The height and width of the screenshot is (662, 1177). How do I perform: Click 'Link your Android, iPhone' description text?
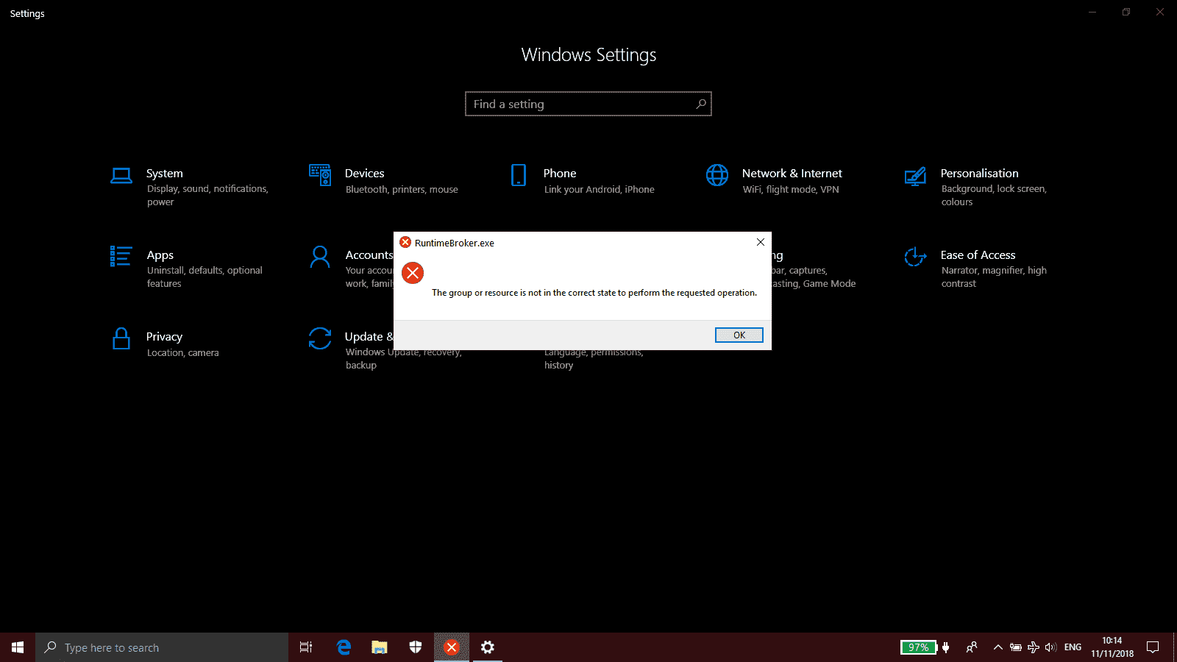point(599,190)
